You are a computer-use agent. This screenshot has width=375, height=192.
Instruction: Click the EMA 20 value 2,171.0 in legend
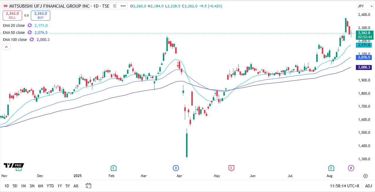pyautogui.click(x=41, y=26)
